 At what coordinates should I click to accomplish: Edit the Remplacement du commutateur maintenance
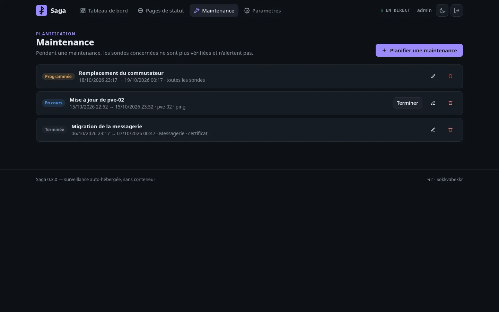coord(433,76)
